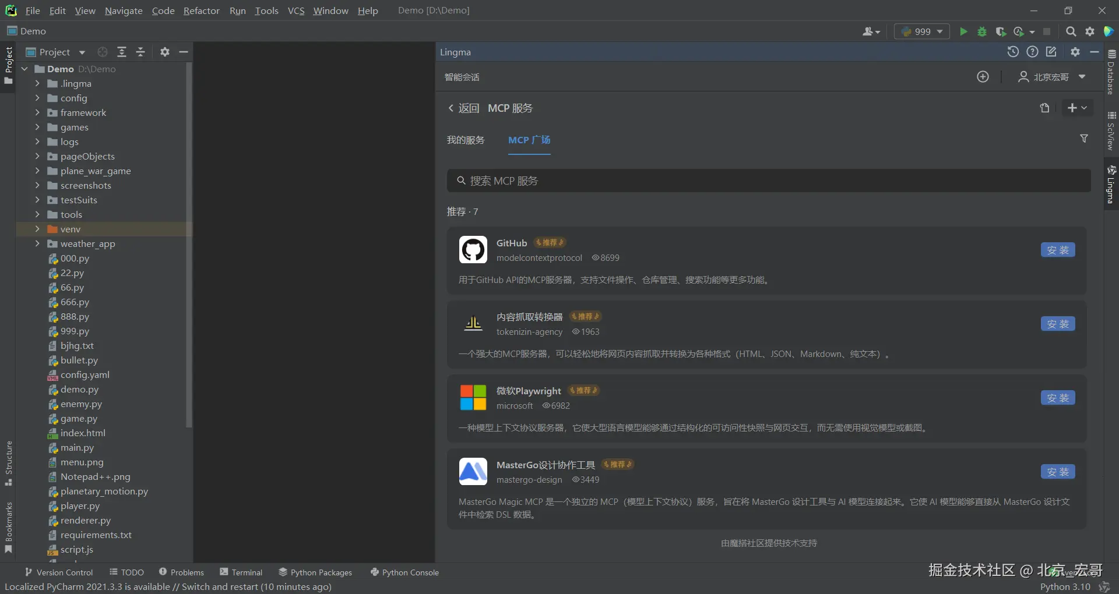Screen dimensions: 1119x594
Task: Open the File menu
Action: click(x=33, y=10)
